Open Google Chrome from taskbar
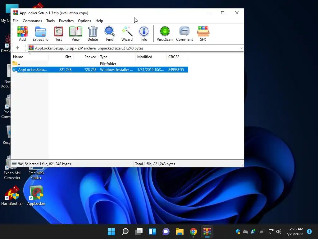Image resolution: width=318 pixels, height=239 pixels. [x=193, y=232]
